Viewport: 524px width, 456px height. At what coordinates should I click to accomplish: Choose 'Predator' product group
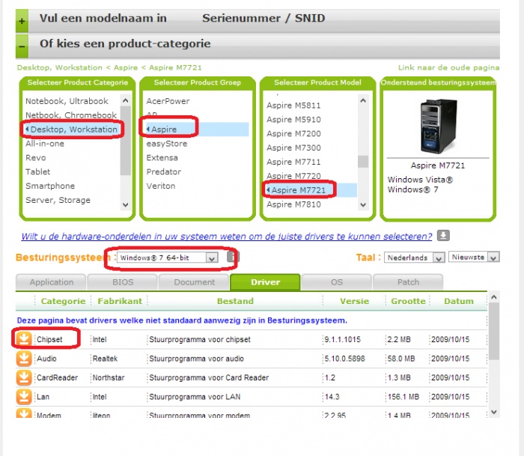coord(164,171)
